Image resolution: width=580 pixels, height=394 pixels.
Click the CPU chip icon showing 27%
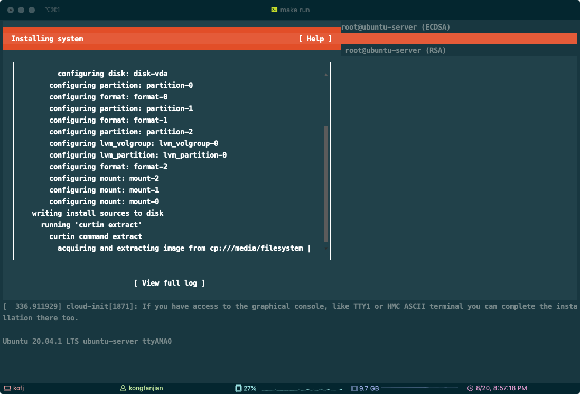[238, 388]
